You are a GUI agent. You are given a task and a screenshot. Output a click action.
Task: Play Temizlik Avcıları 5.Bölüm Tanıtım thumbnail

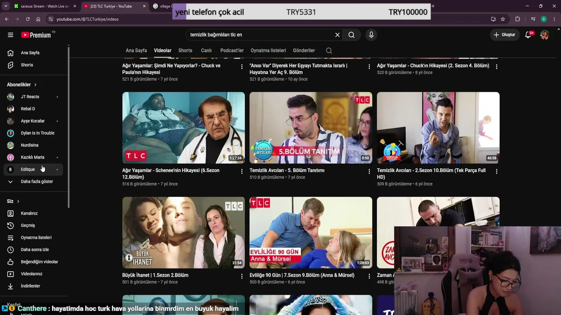(311, 128)
